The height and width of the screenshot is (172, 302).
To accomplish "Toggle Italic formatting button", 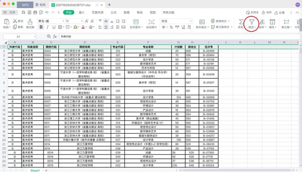I will [x=48, y=27].
